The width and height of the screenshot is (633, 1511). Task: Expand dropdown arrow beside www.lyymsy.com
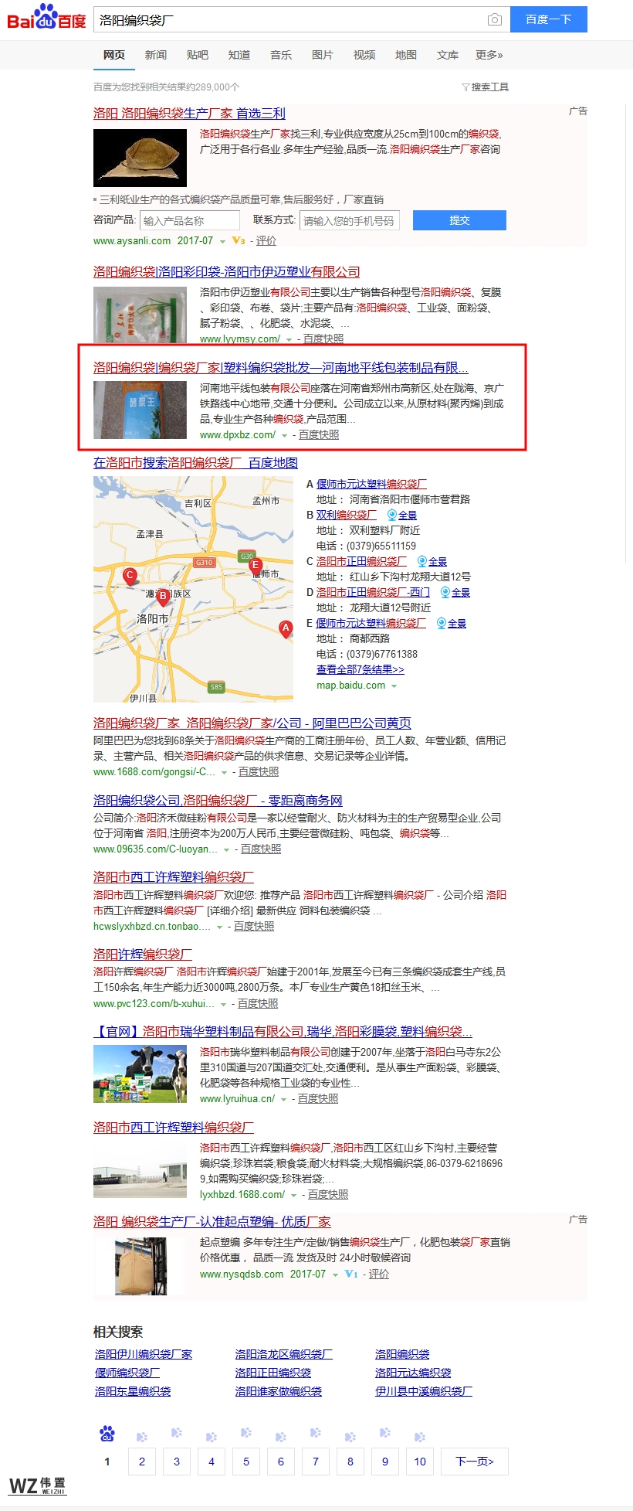point(289,339)
